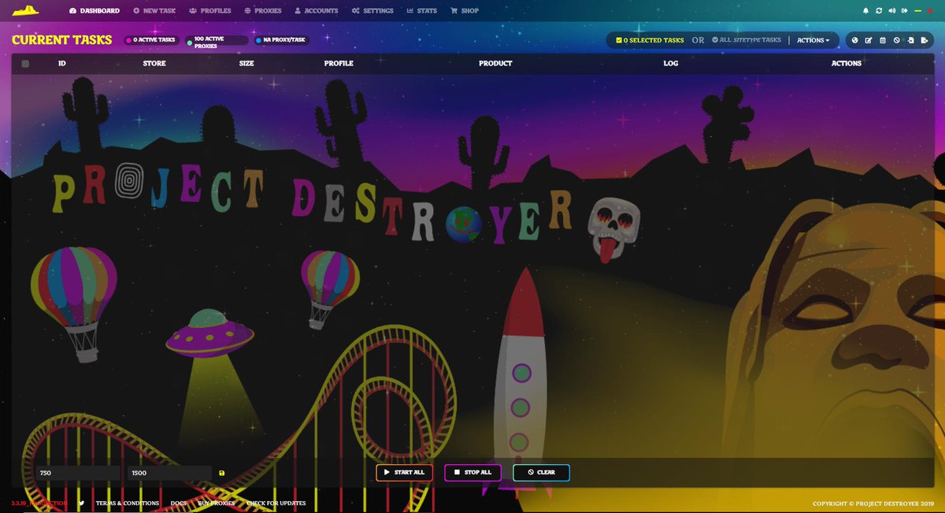Tick the select-all checkbox in table header
Viewport: 945px width, 513px height.
pyautogui.click(x=25, y=64)
